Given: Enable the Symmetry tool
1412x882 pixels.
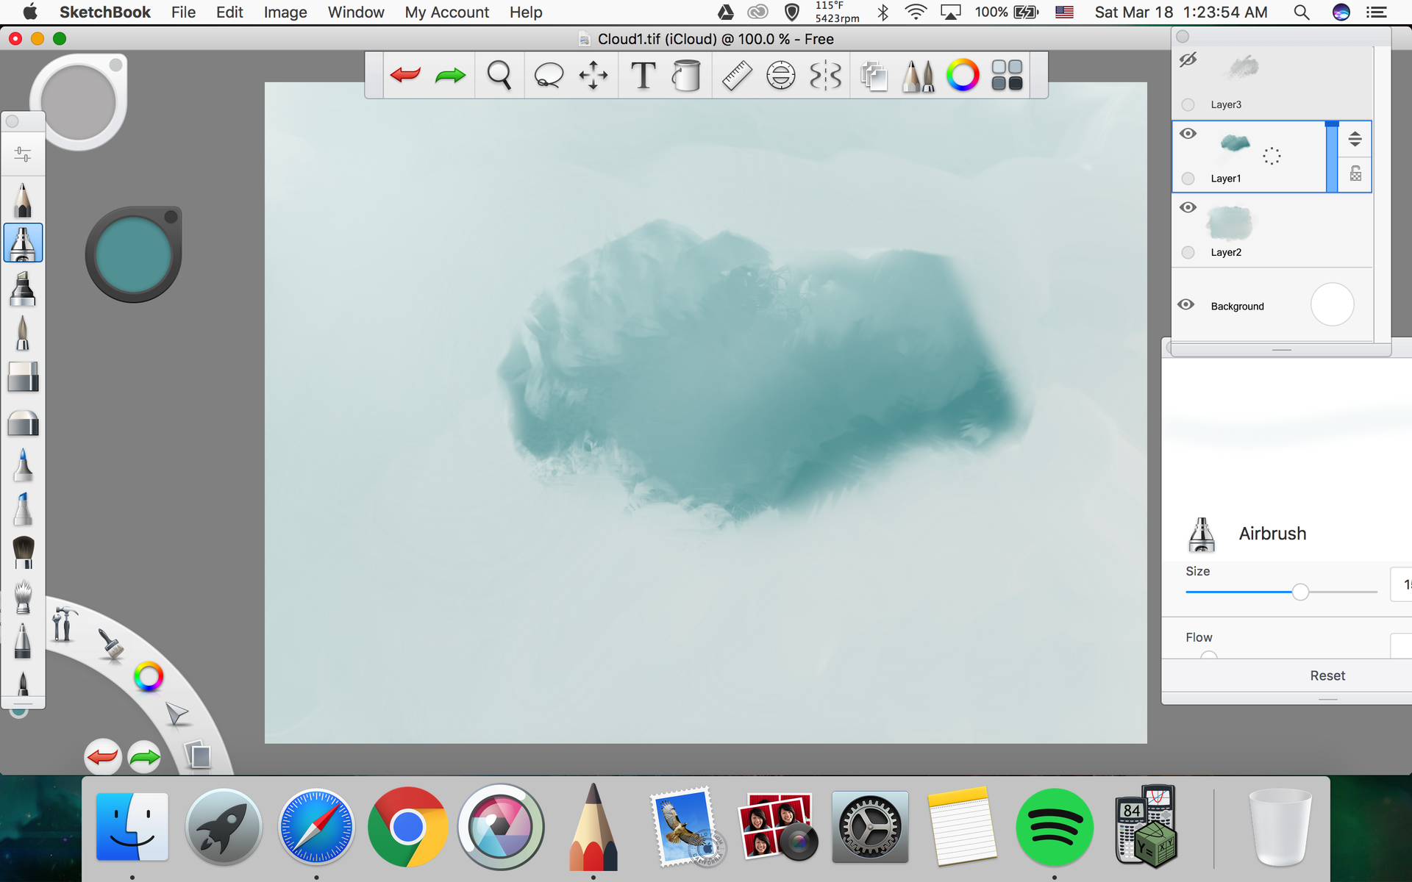Looking at the screenshot, I should point(825,75).
